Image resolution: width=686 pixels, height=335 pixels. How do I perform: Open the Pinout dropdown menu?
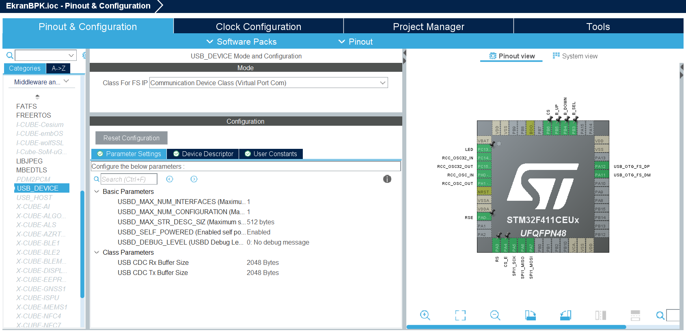356,42
